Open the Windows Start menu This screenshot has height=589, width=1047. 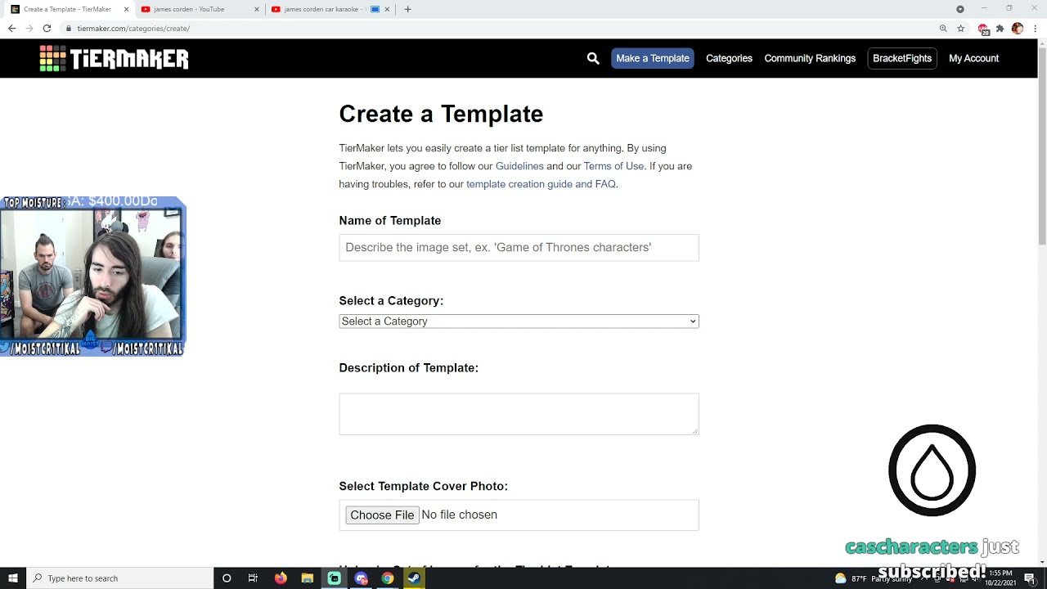pyautogui.click(x=13, y=578)
